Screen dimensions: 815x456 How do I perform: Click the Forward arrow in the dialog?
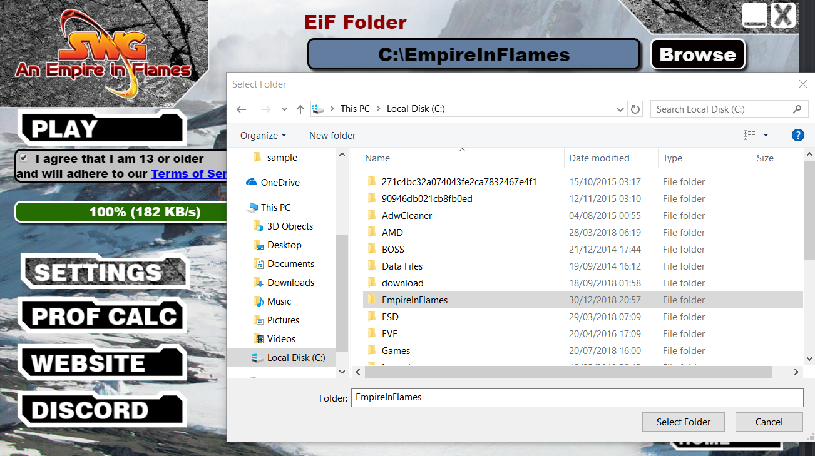pos(265,109)
